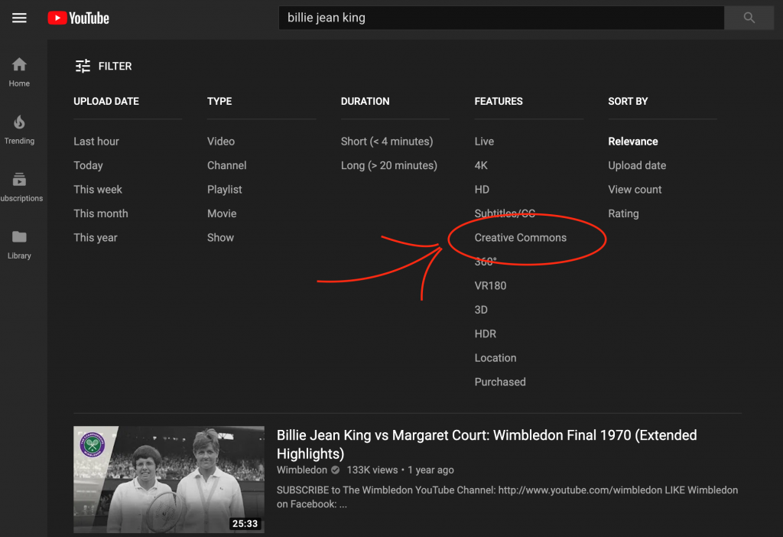Viewport: 783px width, 537px height.
Task: Enable the Location feature filter
Action: (495, 358)
